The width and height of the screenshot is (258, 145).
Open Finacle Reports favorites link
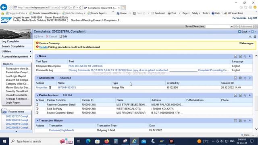97,13
